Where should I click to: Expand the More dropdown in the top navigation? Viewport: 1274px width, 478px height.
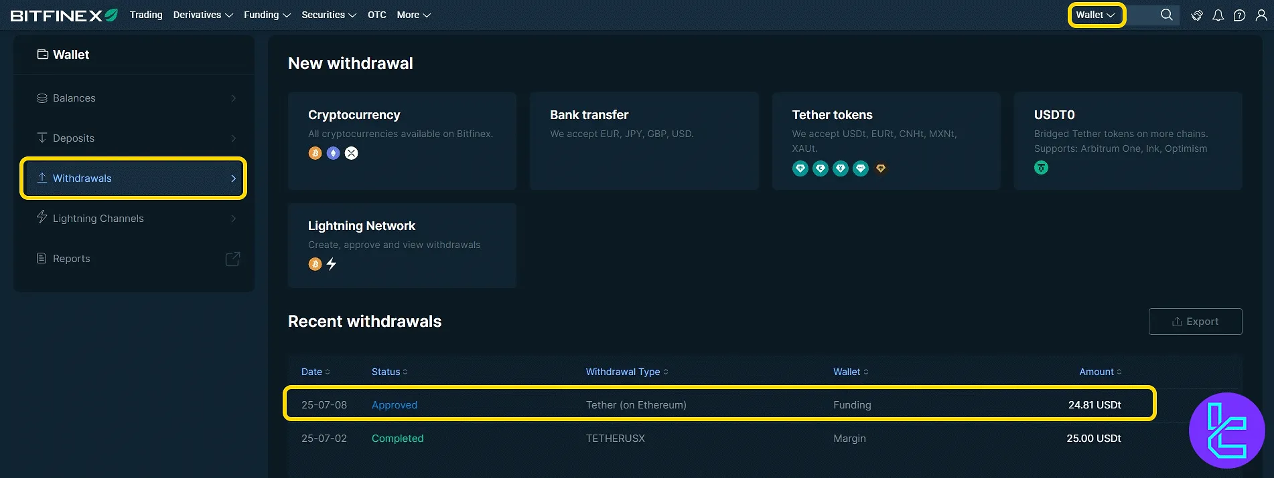(414, 15)
